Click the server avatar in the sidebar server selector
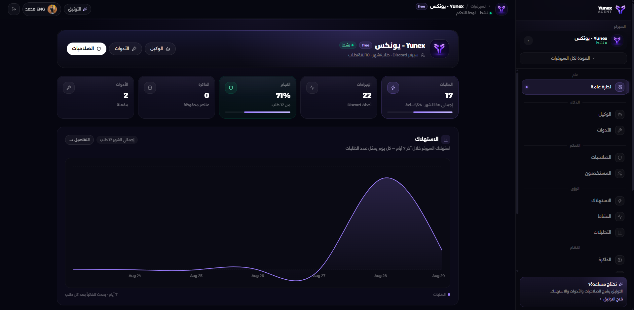This screenshot has width=634, height=310. [617, 41]
